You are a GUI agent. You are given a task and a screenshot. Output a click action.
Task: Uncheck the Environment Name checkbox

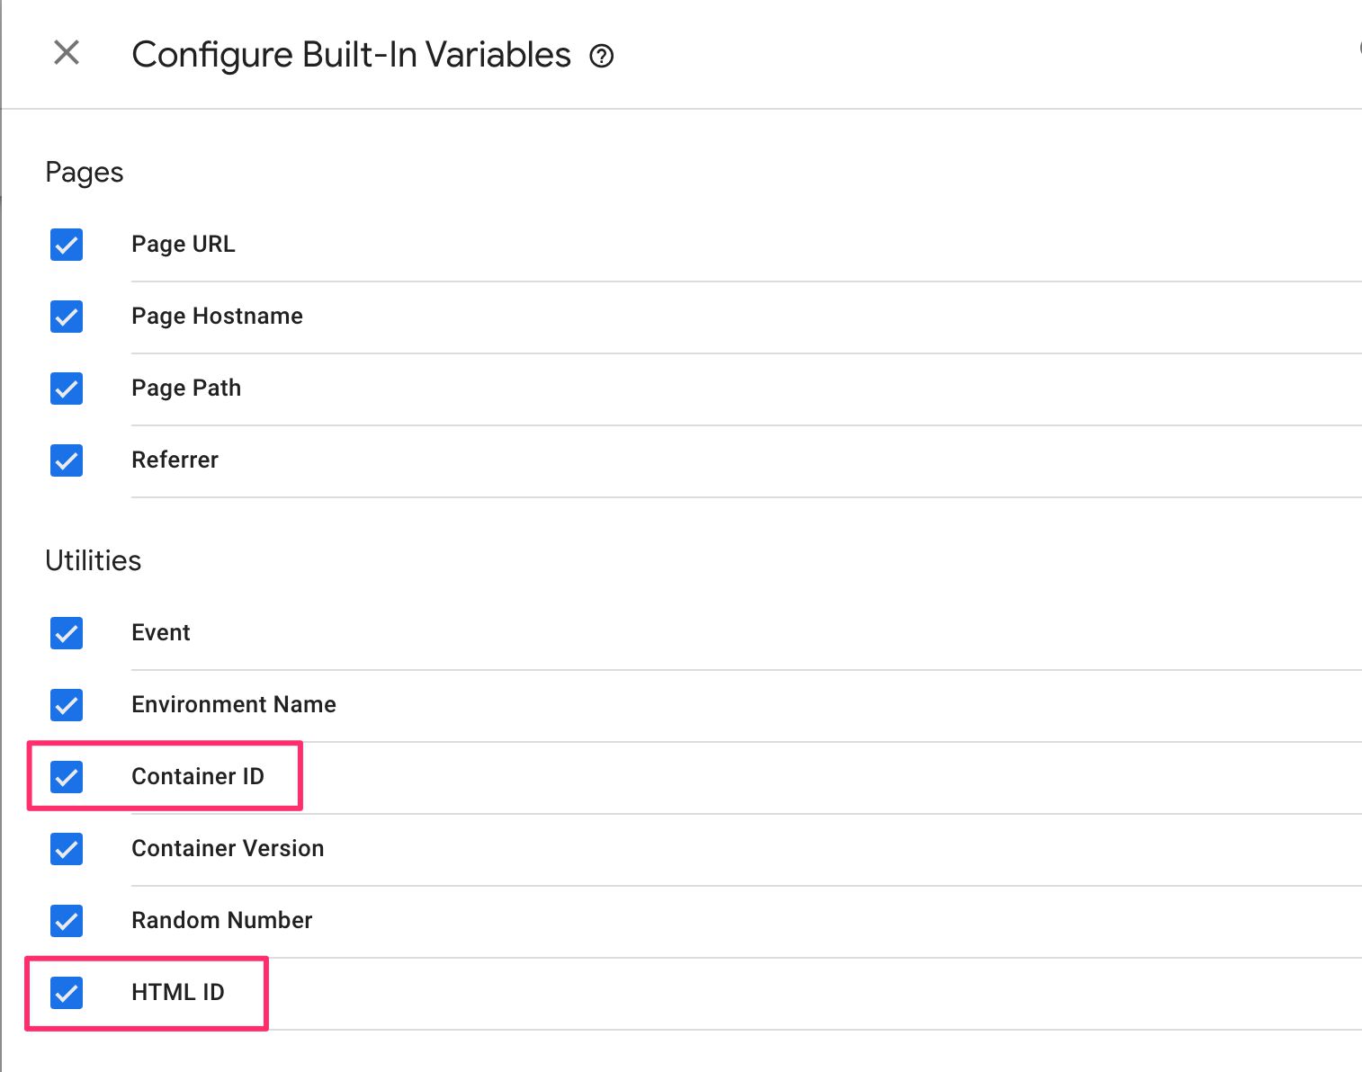pos(67,705)
